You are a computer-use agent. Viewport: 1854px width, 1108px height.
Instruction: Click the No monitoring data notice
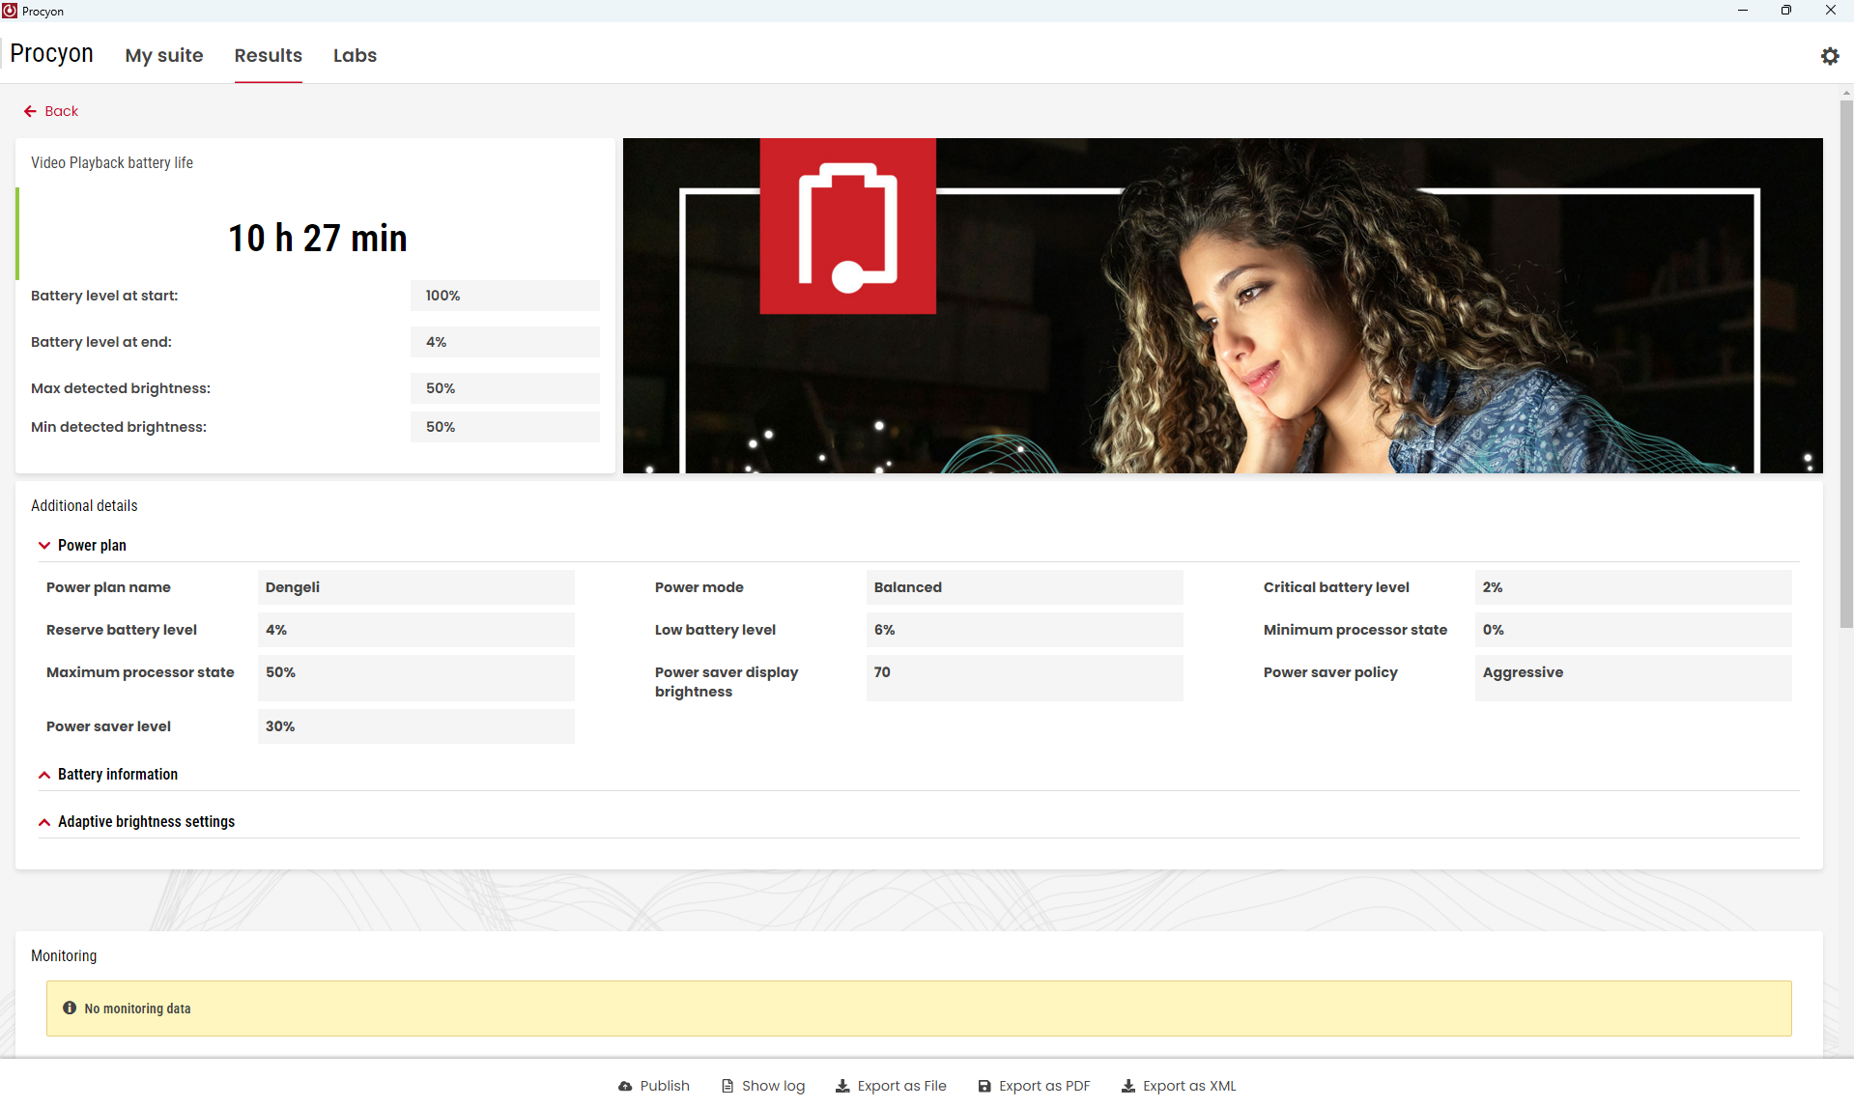[x=919, y=1009]
